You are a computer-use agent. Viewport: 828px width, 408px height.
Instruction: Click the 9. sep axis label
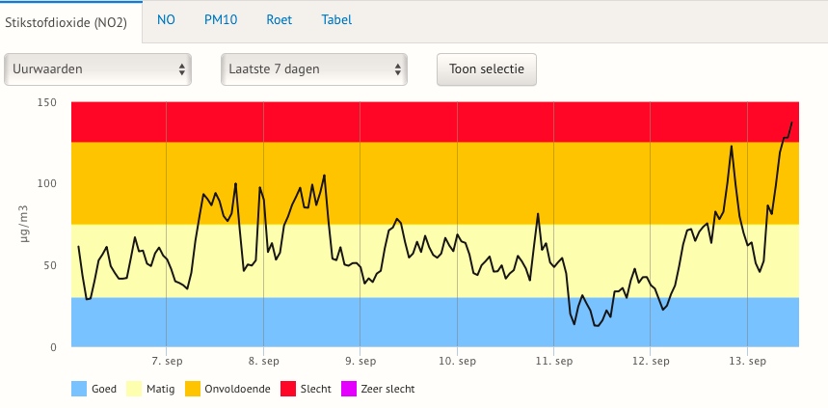(361, 362)
